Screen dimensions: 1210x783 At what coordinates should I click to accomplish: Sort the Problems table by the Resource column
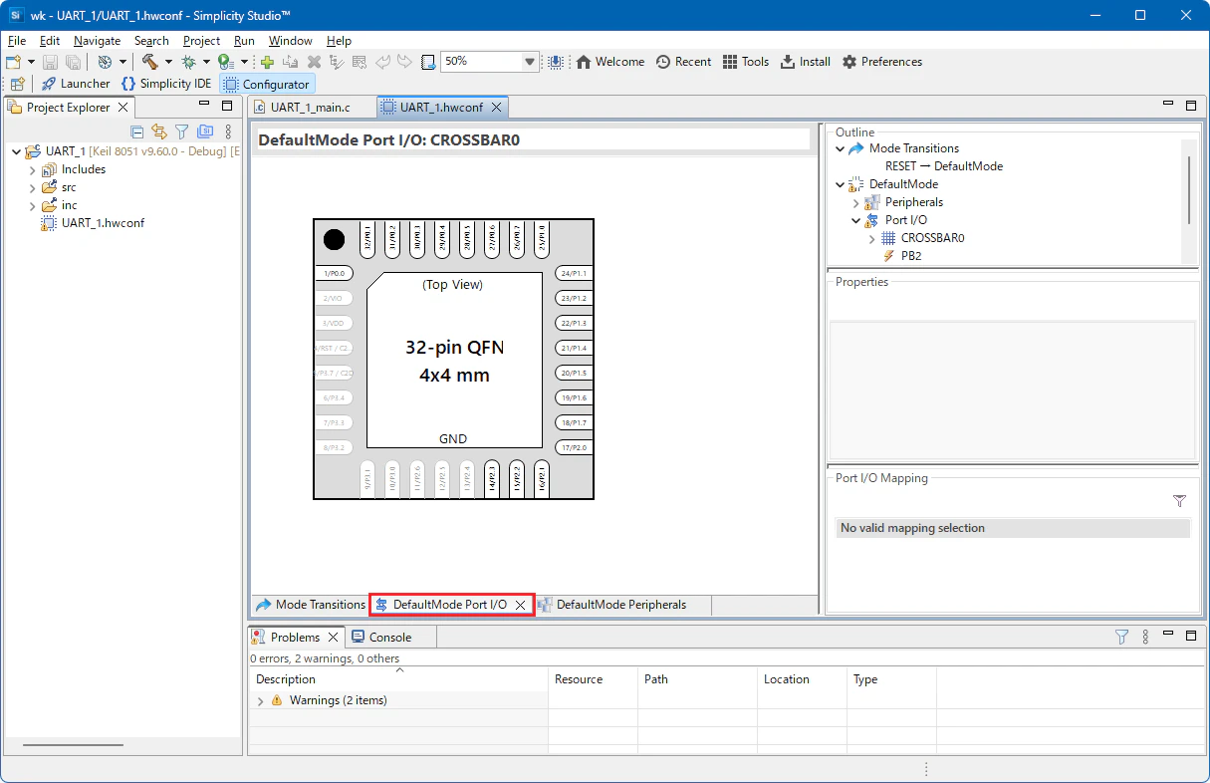tap(594, 679)
